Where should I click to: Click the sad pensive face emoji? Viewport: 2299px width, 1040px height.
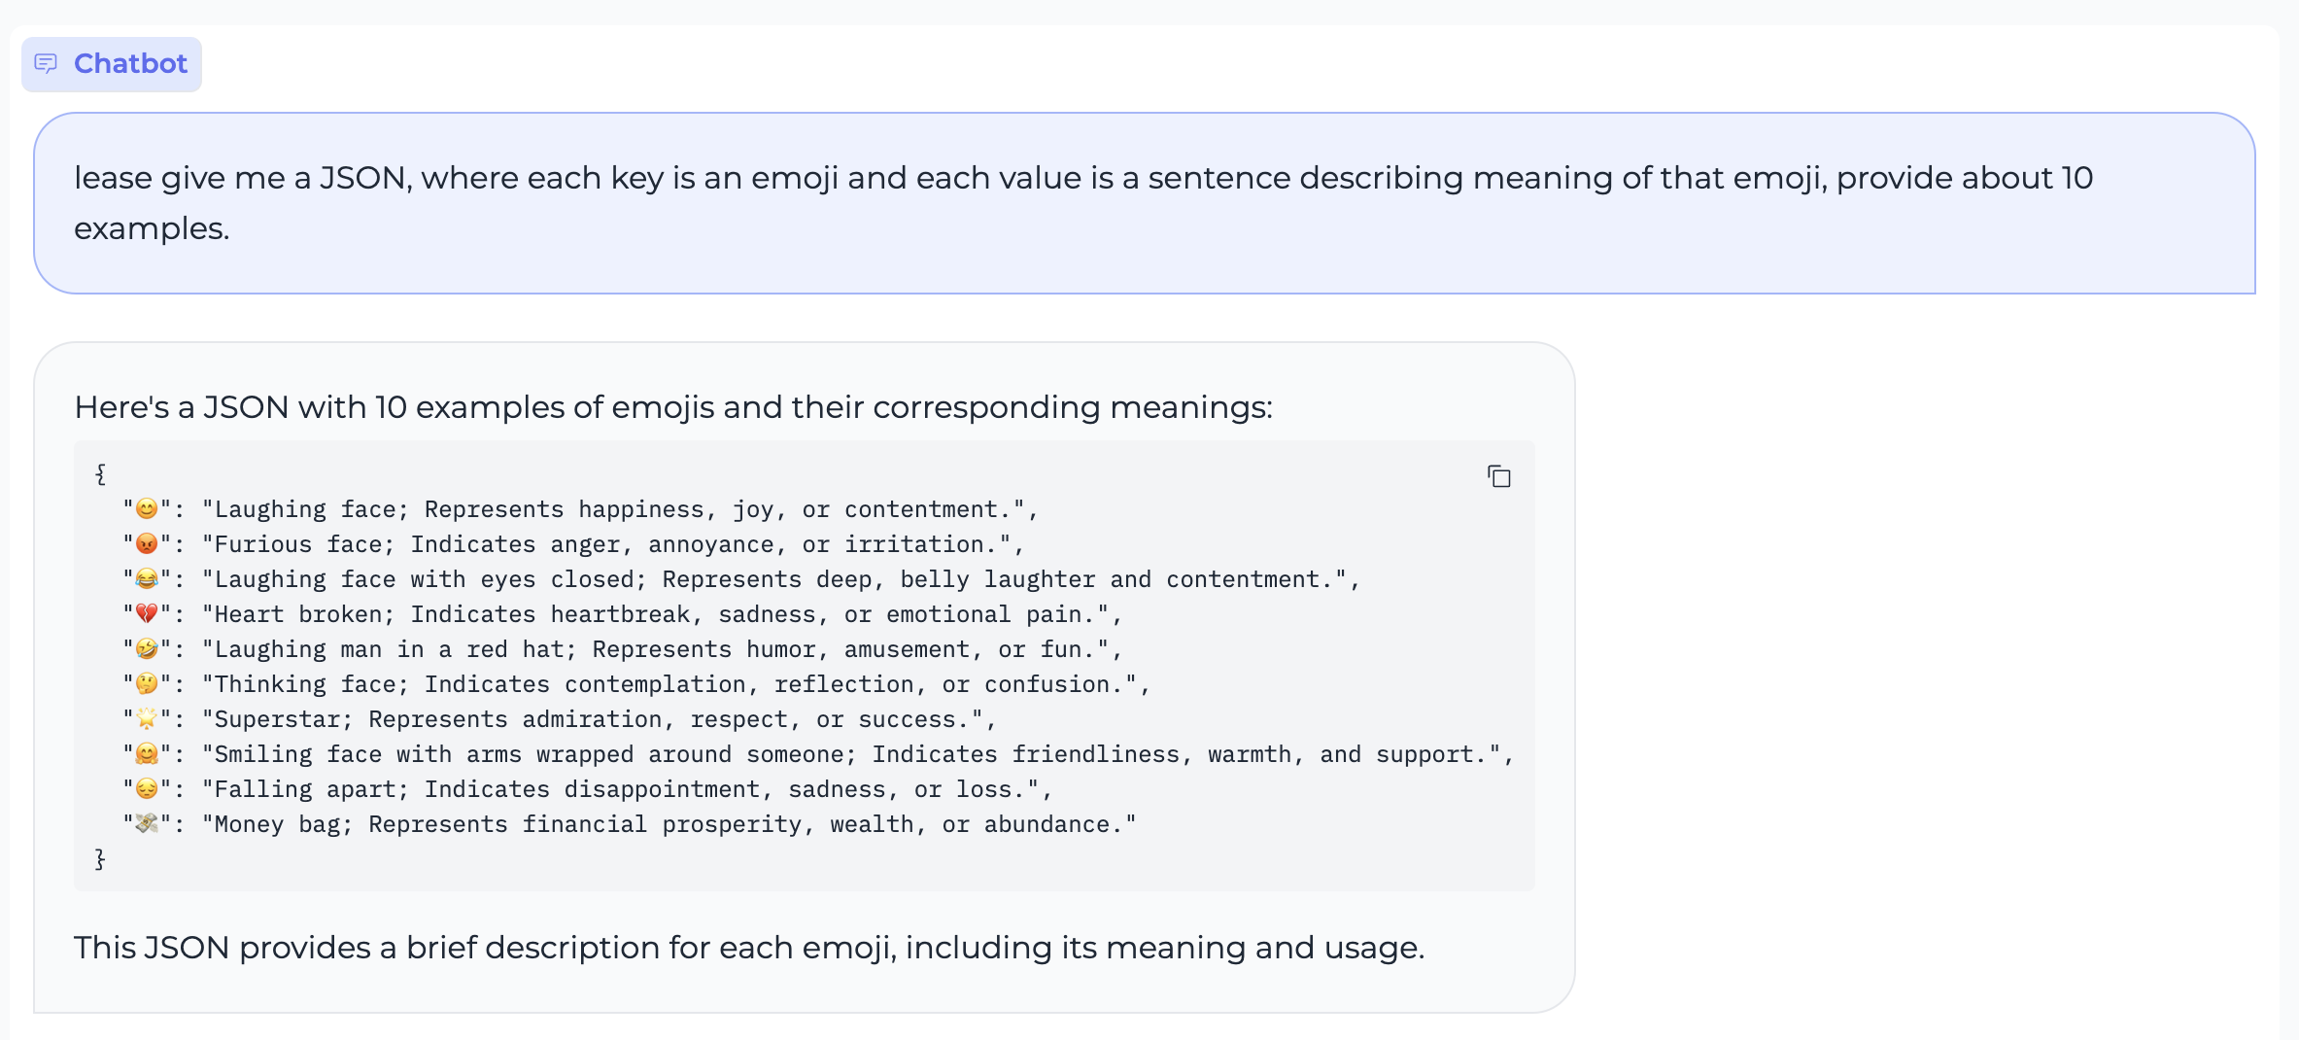pyautogui.click(x=147, y=789)
